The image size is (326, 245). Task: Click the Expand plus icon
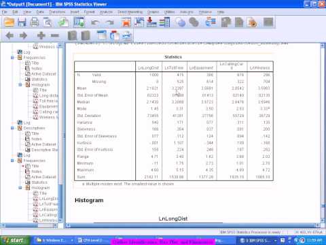[x=41, y=35]
